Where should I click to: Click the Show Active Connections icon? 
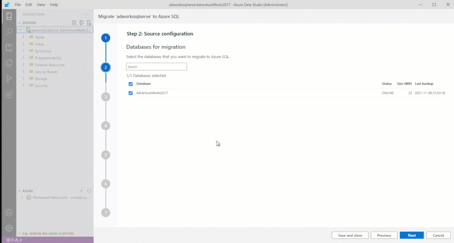tap(89, 23)
